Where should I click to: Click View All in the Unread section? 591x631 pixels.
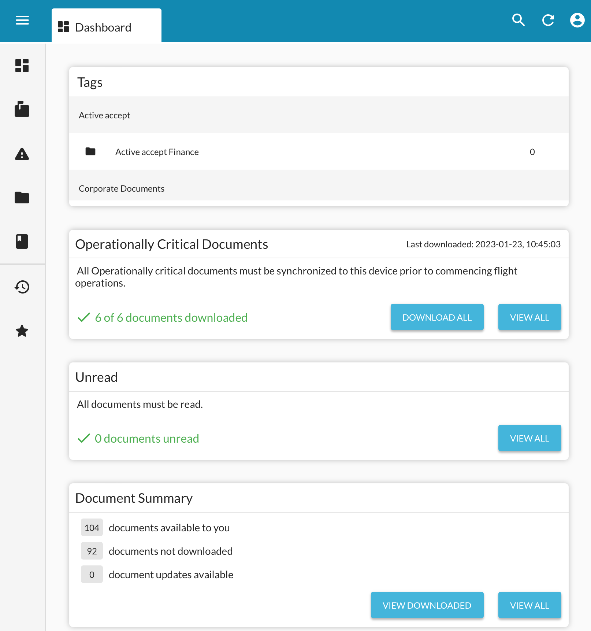click(x=529, y=438)
